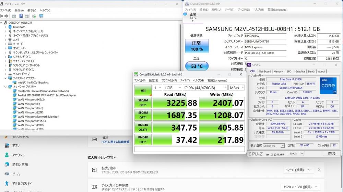343x192 pixels.
Task: Select the camera (カメラ) category icon
Action: click(x=10, y=39)
